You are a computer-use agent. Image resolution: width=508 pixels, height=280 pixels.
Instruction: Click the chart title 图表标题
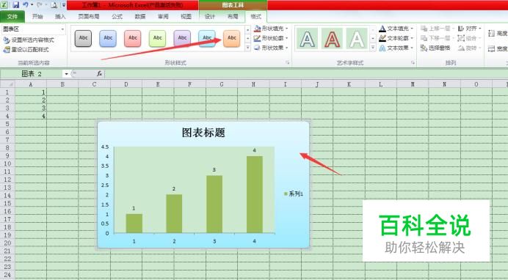point(203,133)
